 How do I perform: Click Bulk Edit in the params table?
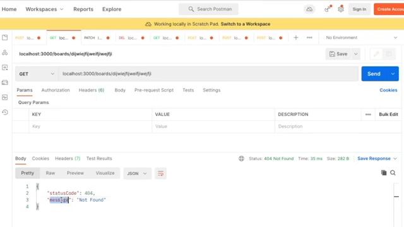[388, 114]
